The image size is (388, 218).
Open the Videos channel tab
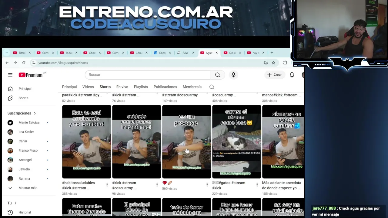[88, 87]
